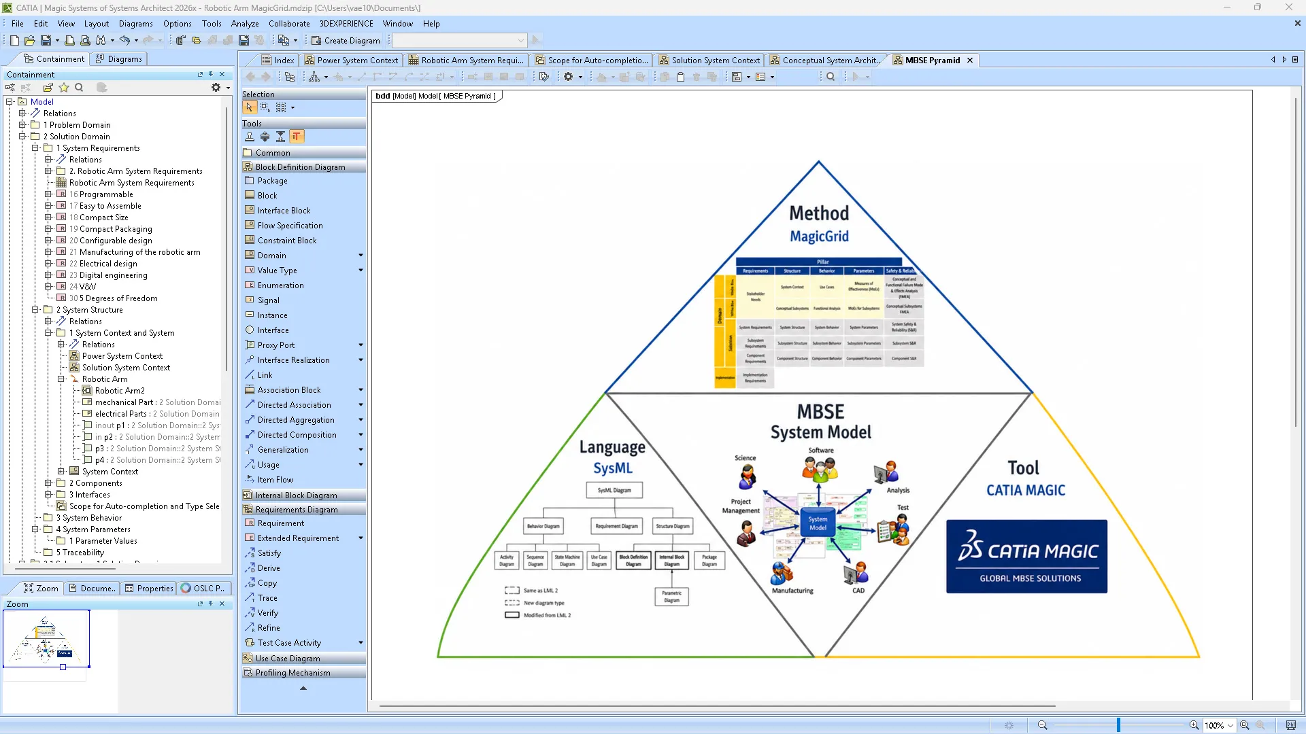Click the diagram toolbar gear icon
This screenshot has height=734, width=1306.
(x=568, y=77)
